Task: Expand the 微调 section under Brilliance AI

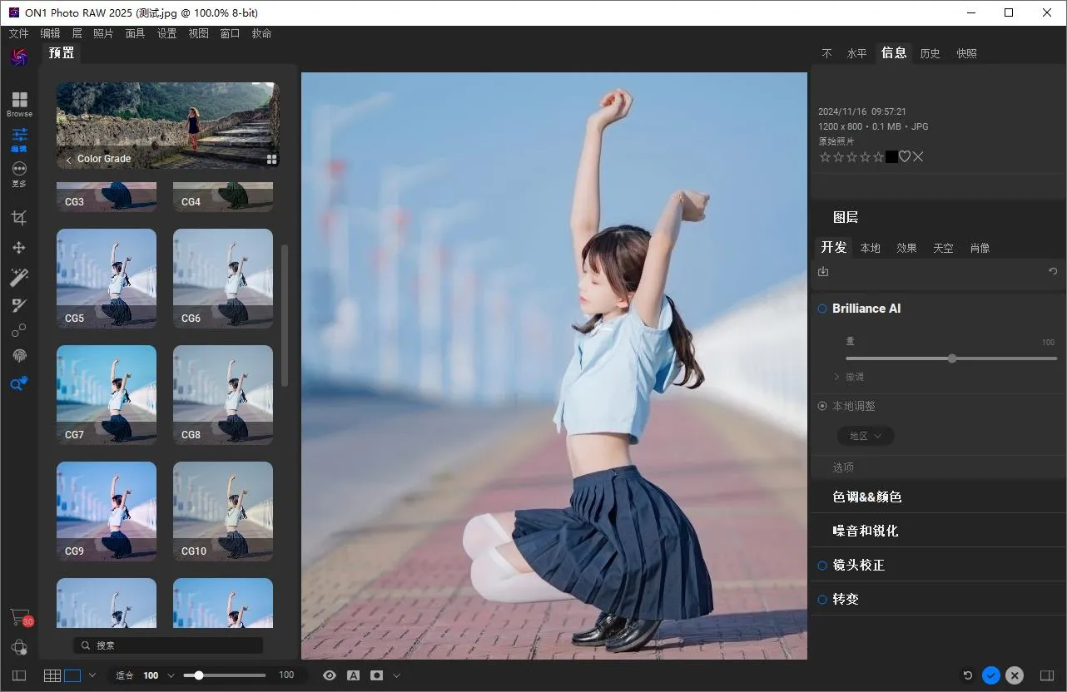Action: click(x=849, y=377)
